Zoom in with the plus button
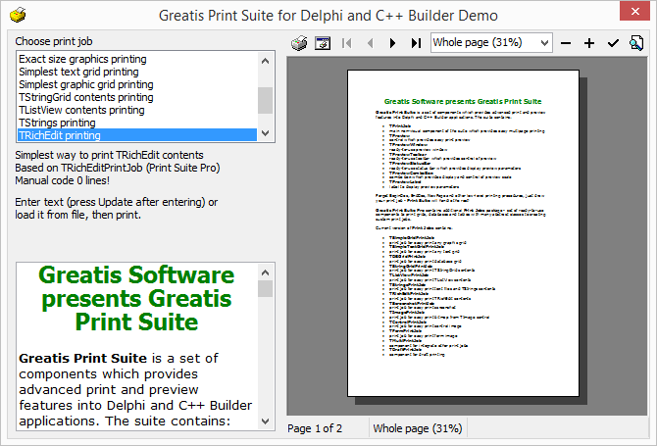Screen dimensions: 657x446 589,43
